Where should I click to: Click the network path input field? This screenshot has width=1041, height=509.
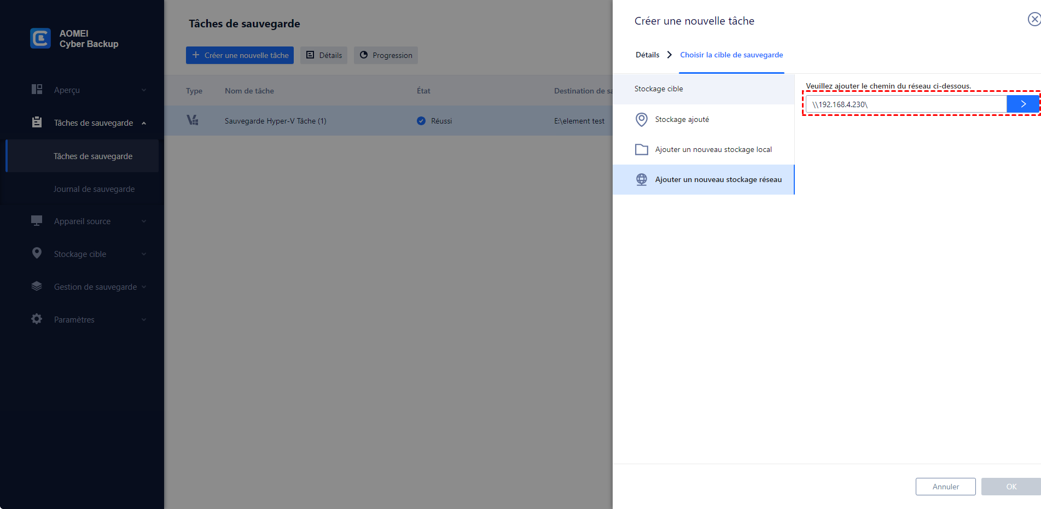pyautogui.click(x=905, y=104)
